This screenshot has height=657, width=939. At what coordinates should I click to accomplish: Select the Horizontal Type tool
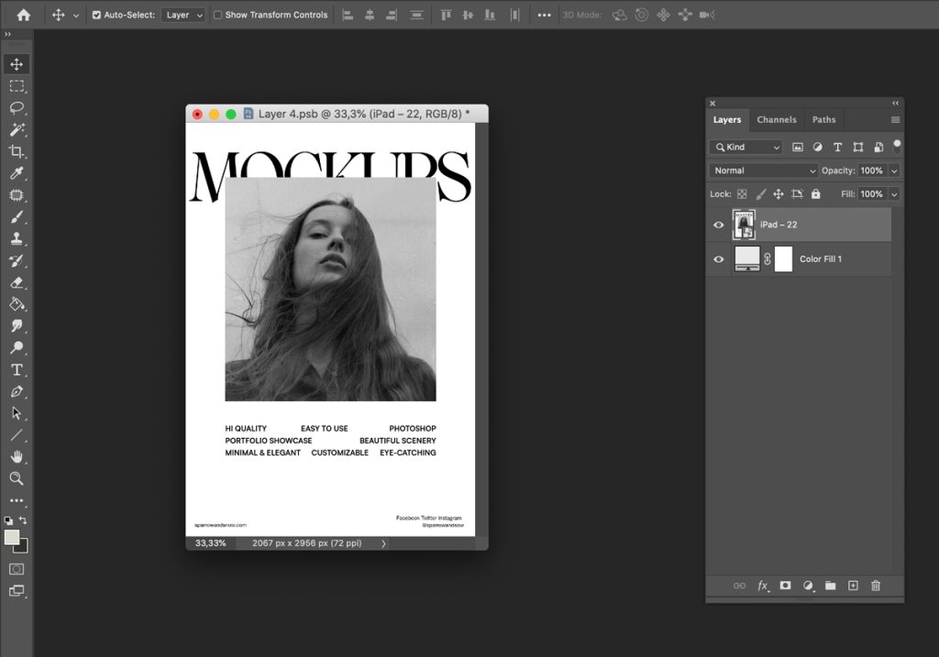pos(17,370)
